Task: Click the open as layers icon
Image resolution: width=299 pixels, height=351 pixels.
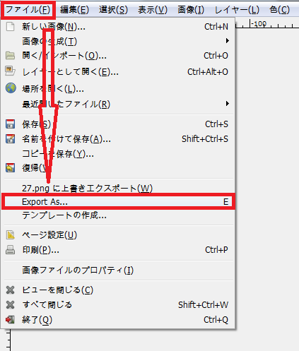Action: 10,71
